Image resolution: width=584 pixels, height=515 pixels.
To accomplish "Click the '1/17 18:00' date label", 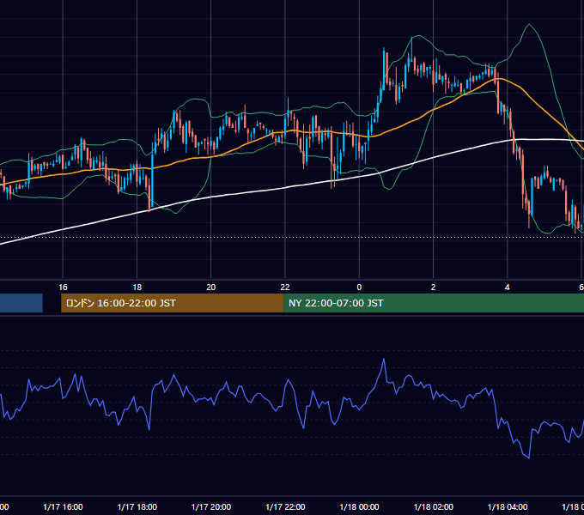I will (137, 506).
